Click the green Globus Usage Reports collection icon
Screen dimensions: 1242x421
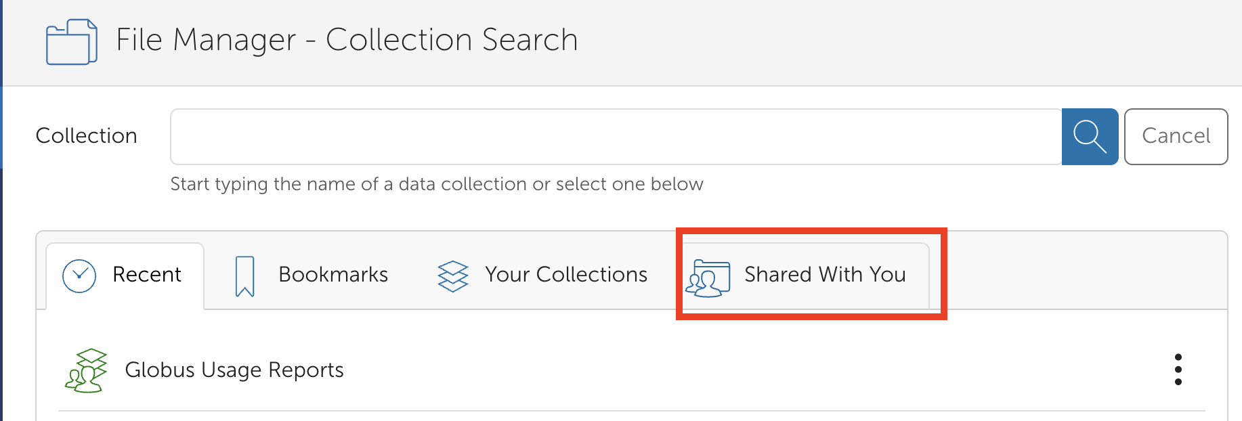(87, 370)
